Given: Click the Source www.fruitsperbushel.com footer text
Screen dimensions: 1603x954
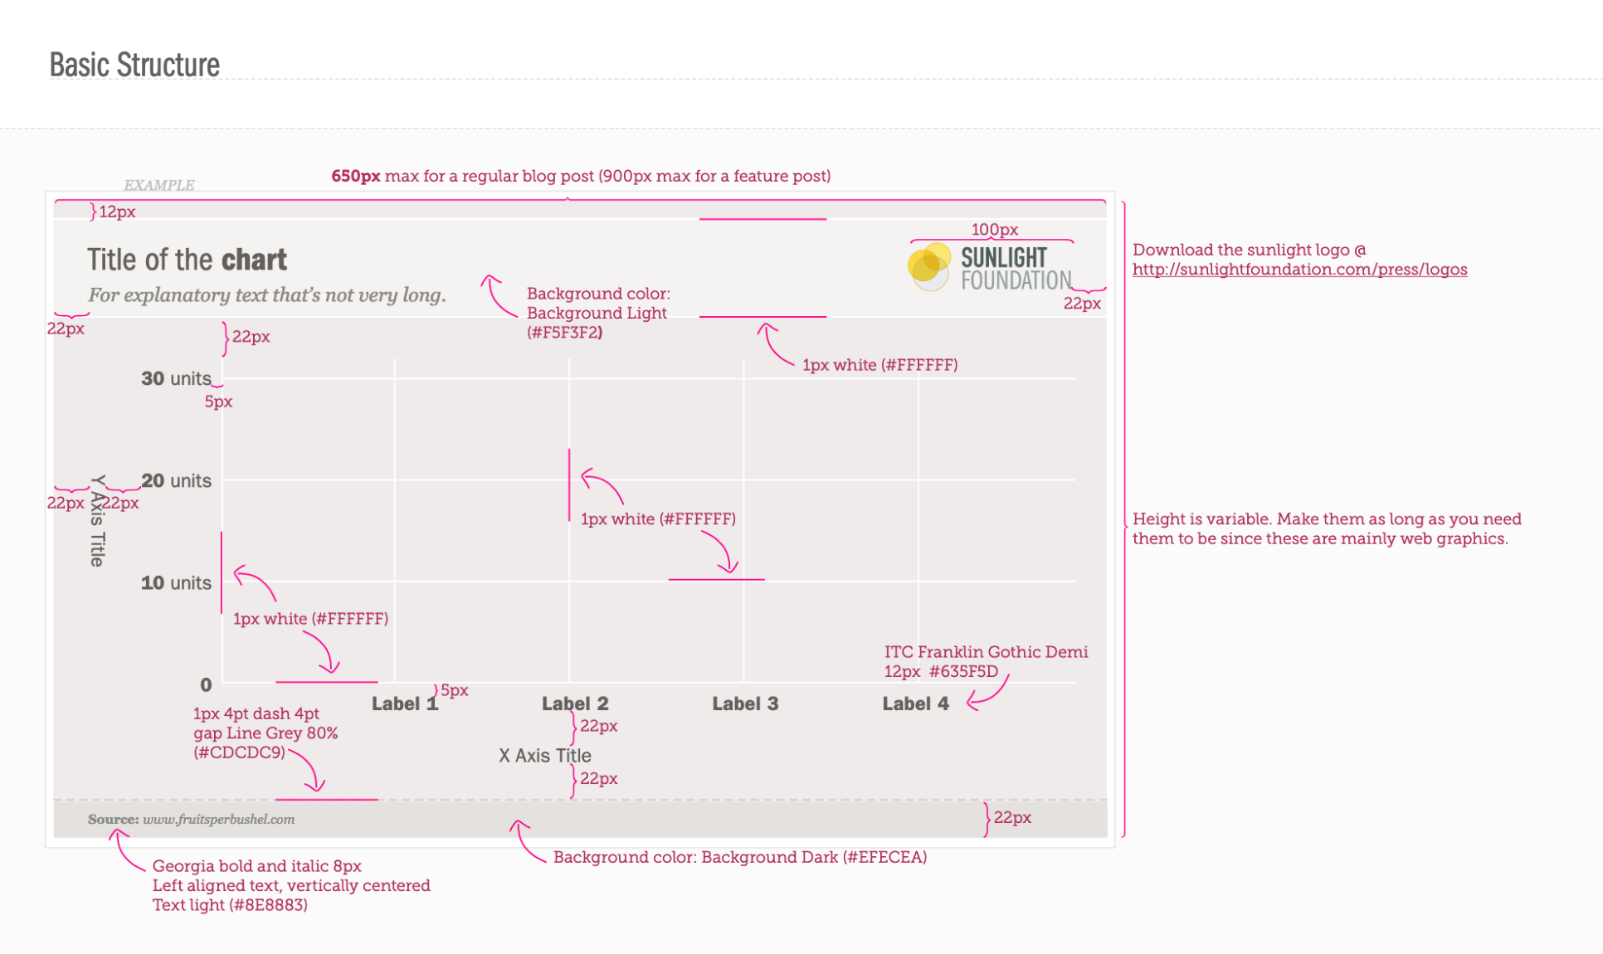Looking at the screenshot, I should click(192, 820).
